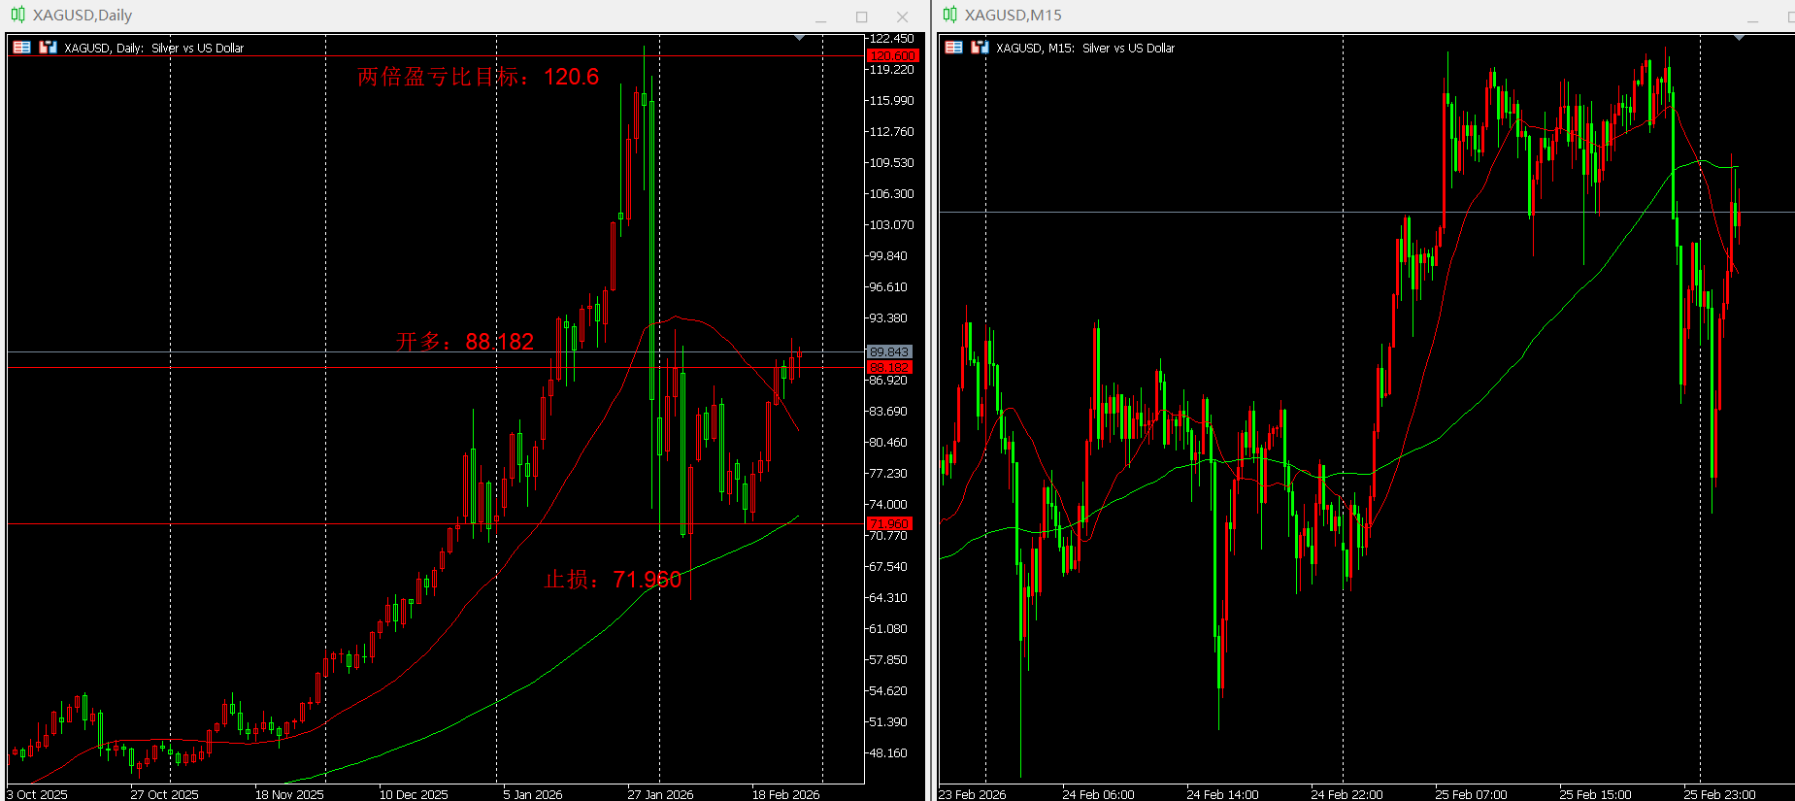Open One Click Trading panel on M15 chart
Viewport: 1795px width, 801px height.
click(953, 48)
